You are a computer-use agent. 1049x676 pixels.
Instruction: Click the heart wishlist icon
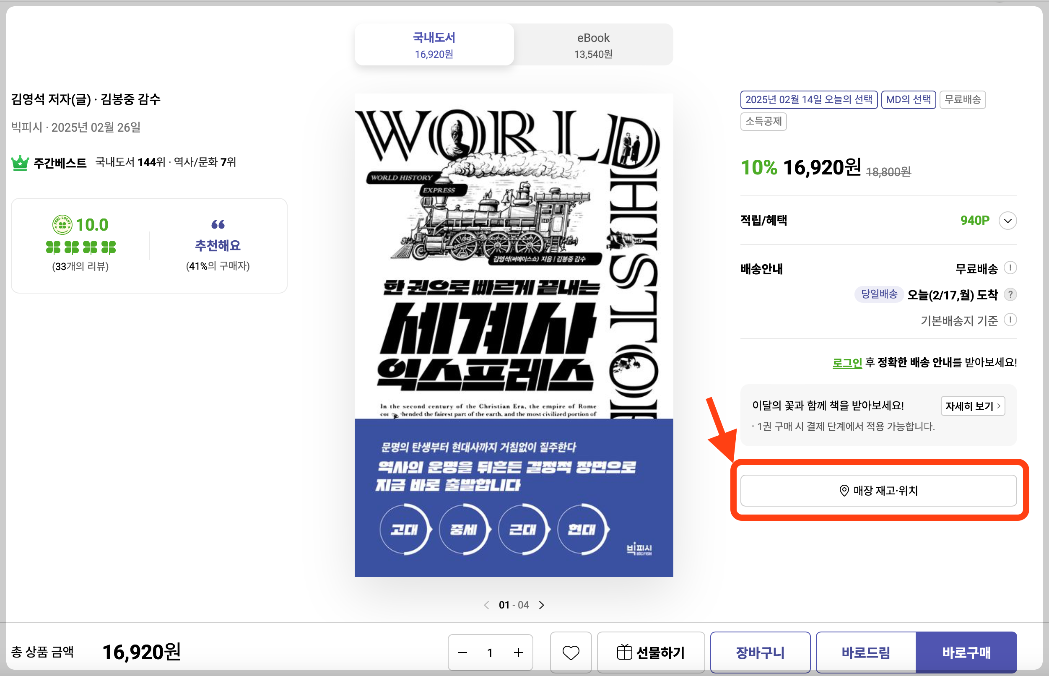[570, 652]
